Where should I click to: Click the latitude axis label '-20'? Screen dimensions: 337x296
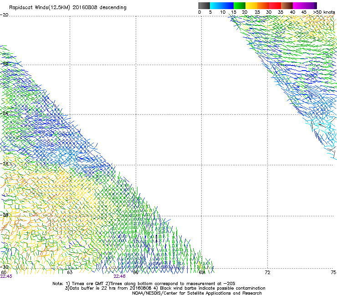click(4, 15)
